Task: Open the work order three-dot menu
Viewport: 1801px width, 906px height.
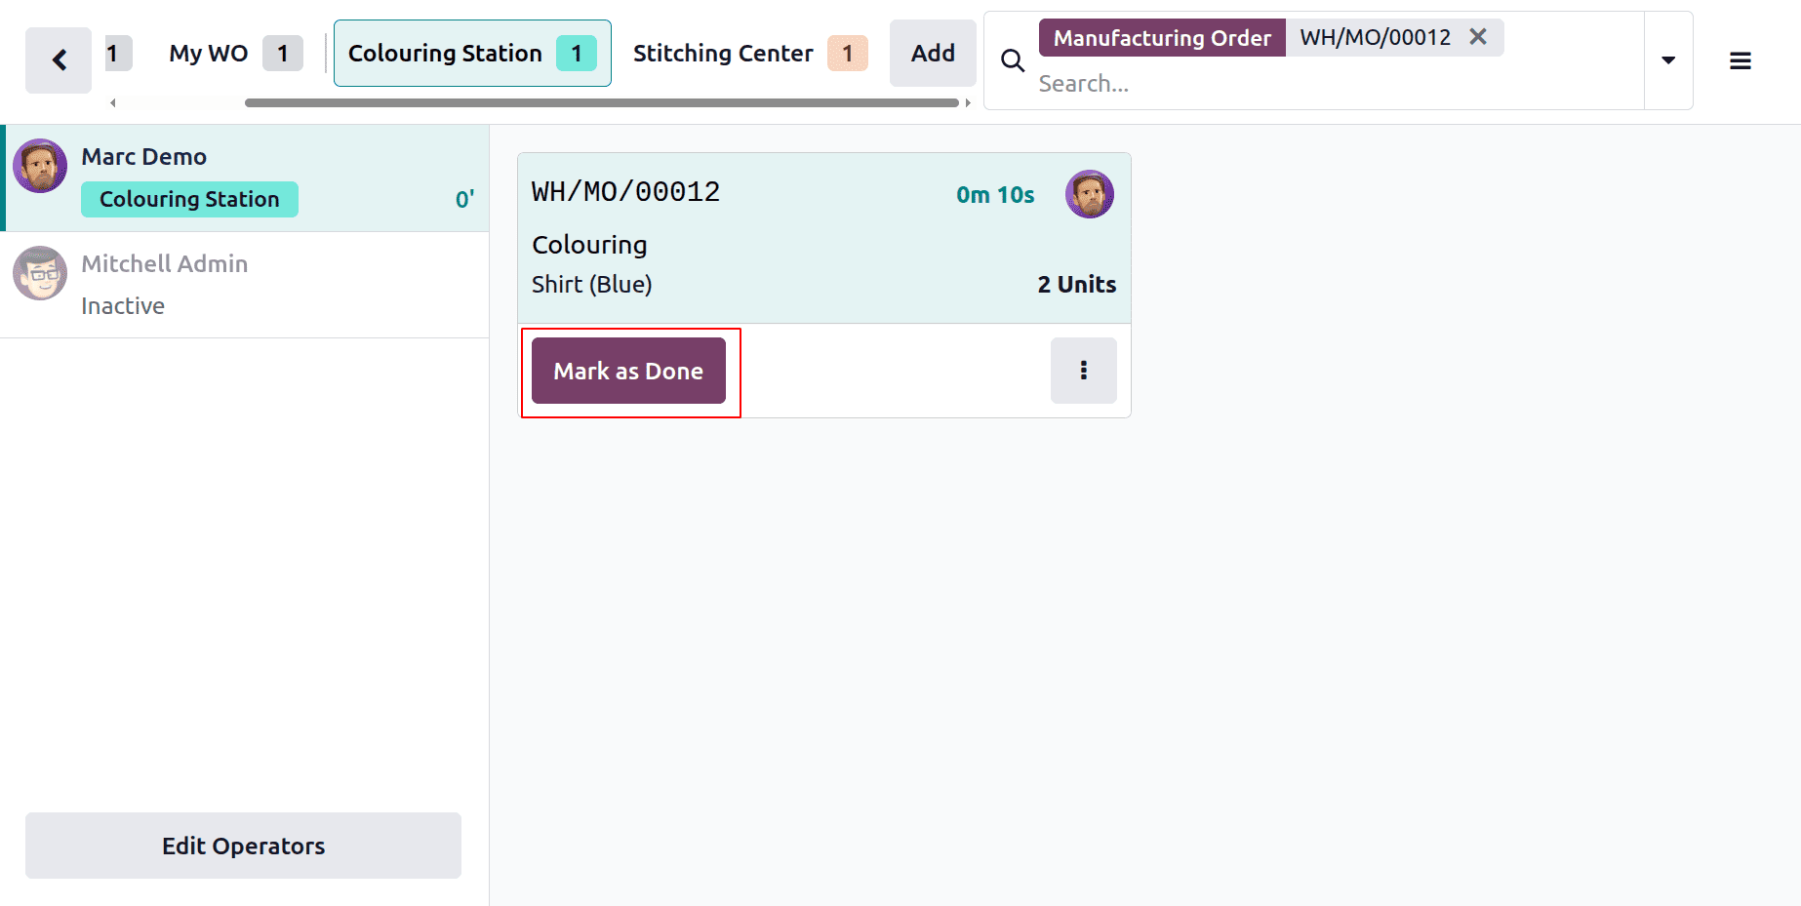Action: (x=1083, y=371)
